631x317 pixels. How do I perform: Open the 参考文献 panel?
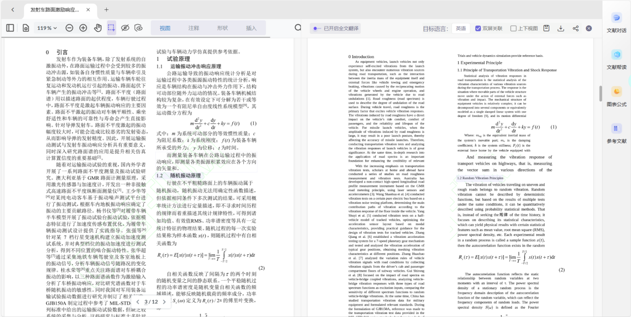tap(617, 133)
